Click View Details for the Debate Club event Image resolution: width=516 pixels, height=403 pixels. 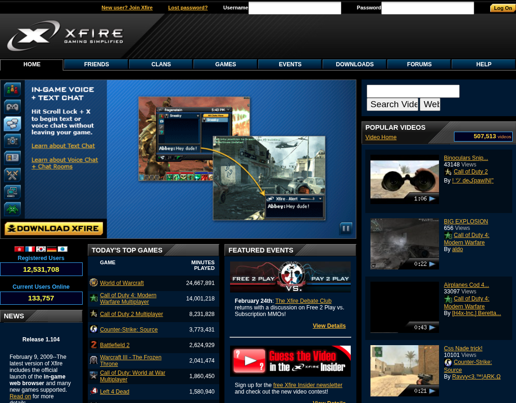(329, 325)
